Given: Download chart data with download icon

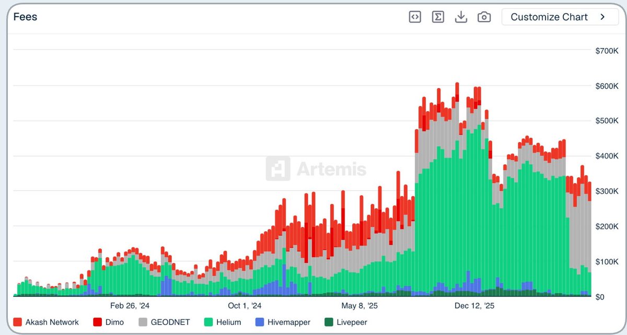Looking at the screenshot, I should (461, 17).
